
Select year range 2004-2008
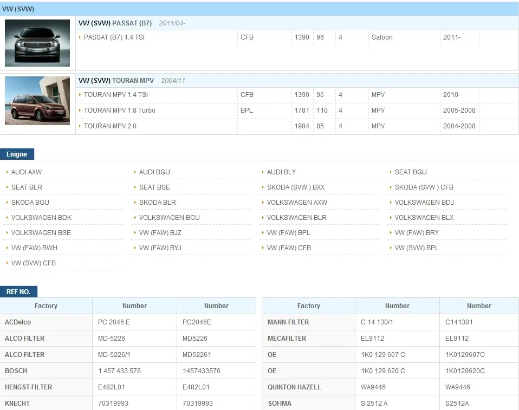[459, 126]
